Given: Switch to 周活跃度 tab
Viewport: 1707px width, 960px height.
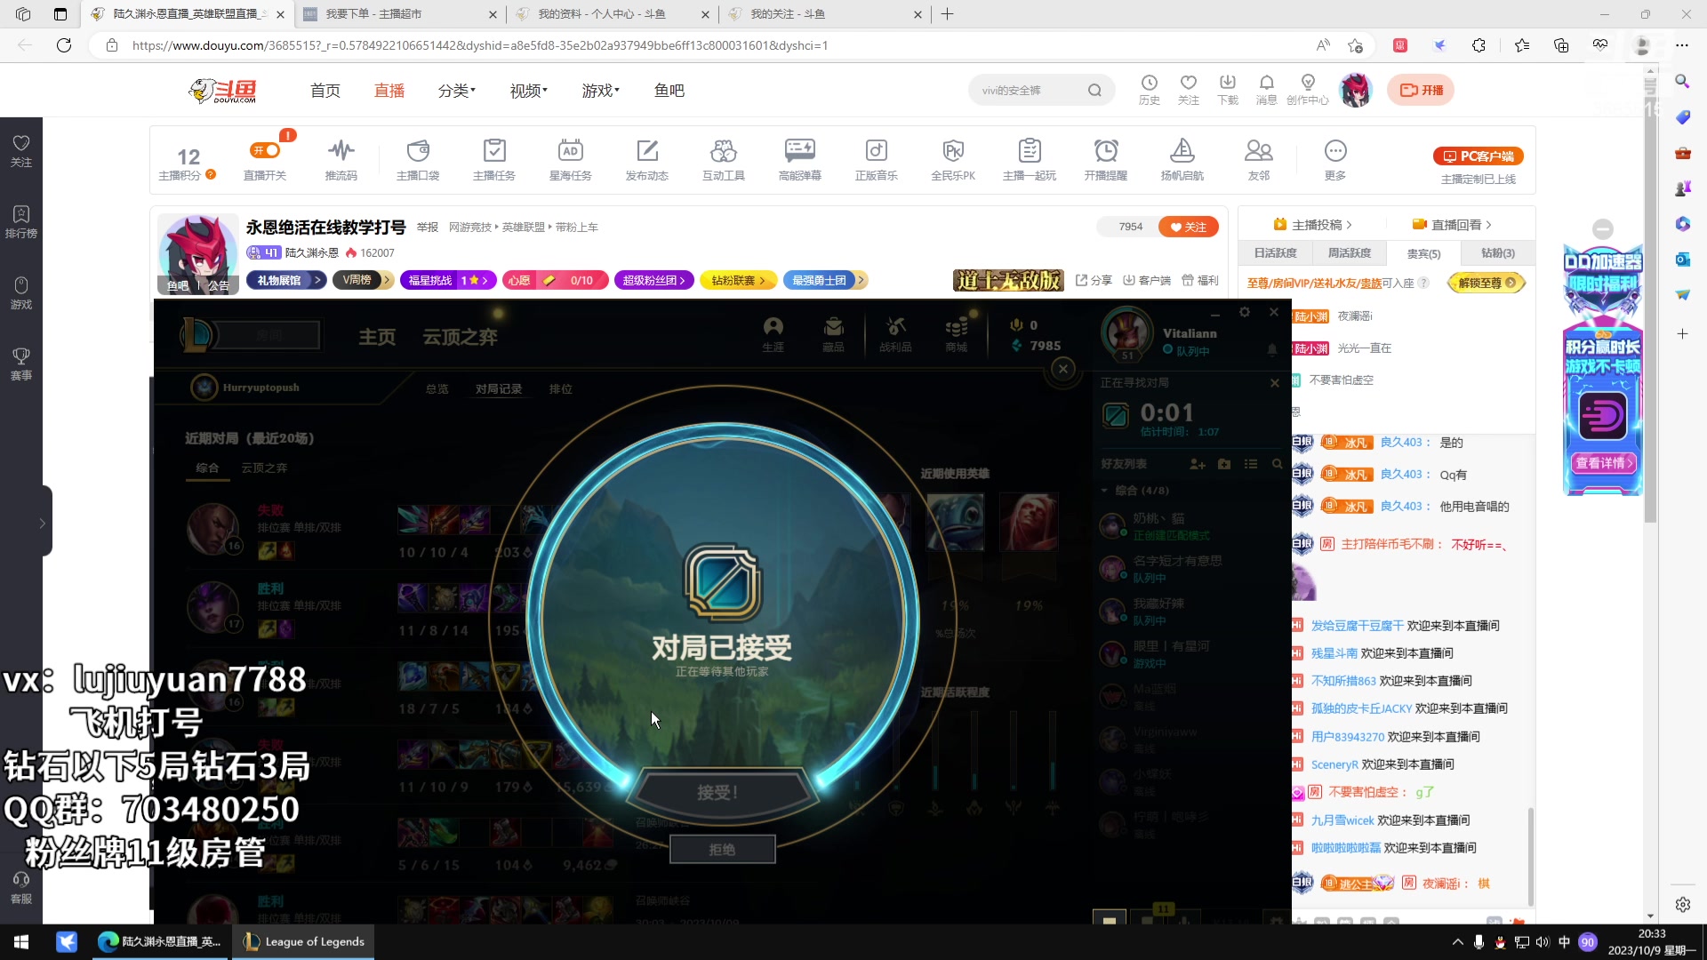Looking at the screenshot, I should tap(1350, 253).
